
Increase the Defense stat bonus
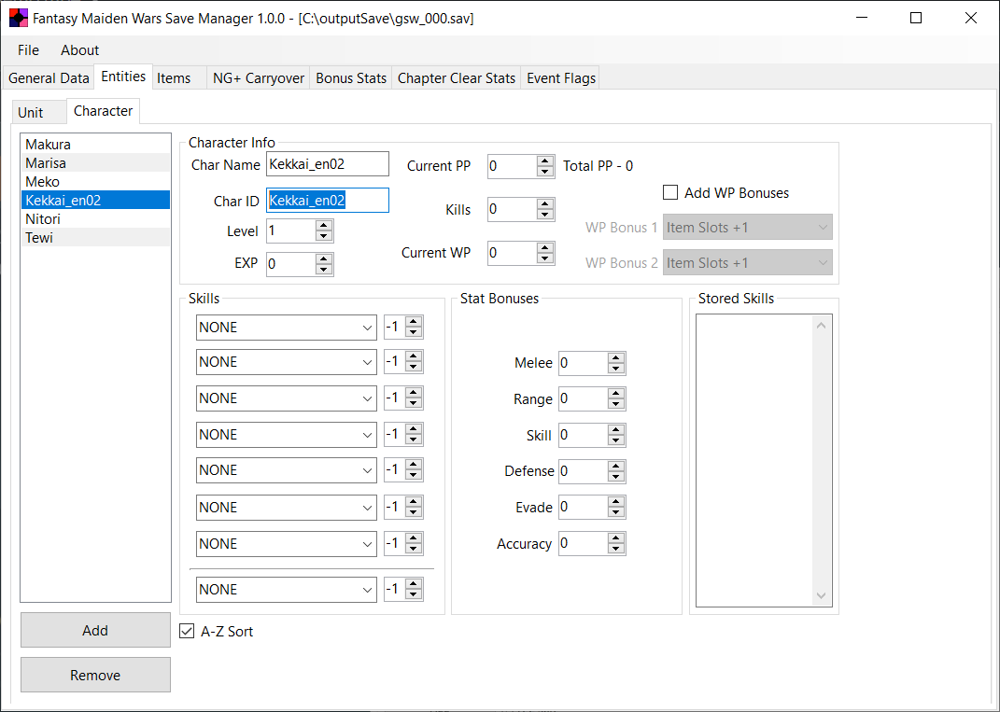pos(616,466)
